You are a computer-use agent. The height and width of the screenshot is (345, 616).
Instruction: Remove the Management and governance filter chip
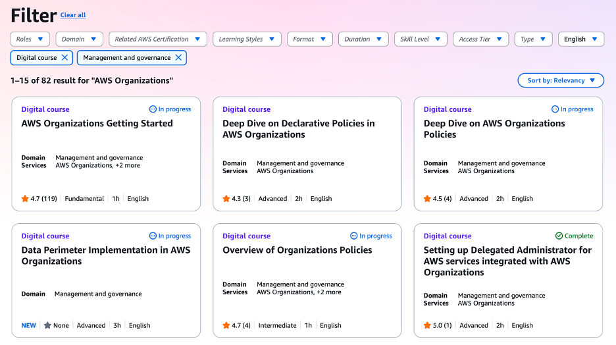tap(178, 58)
